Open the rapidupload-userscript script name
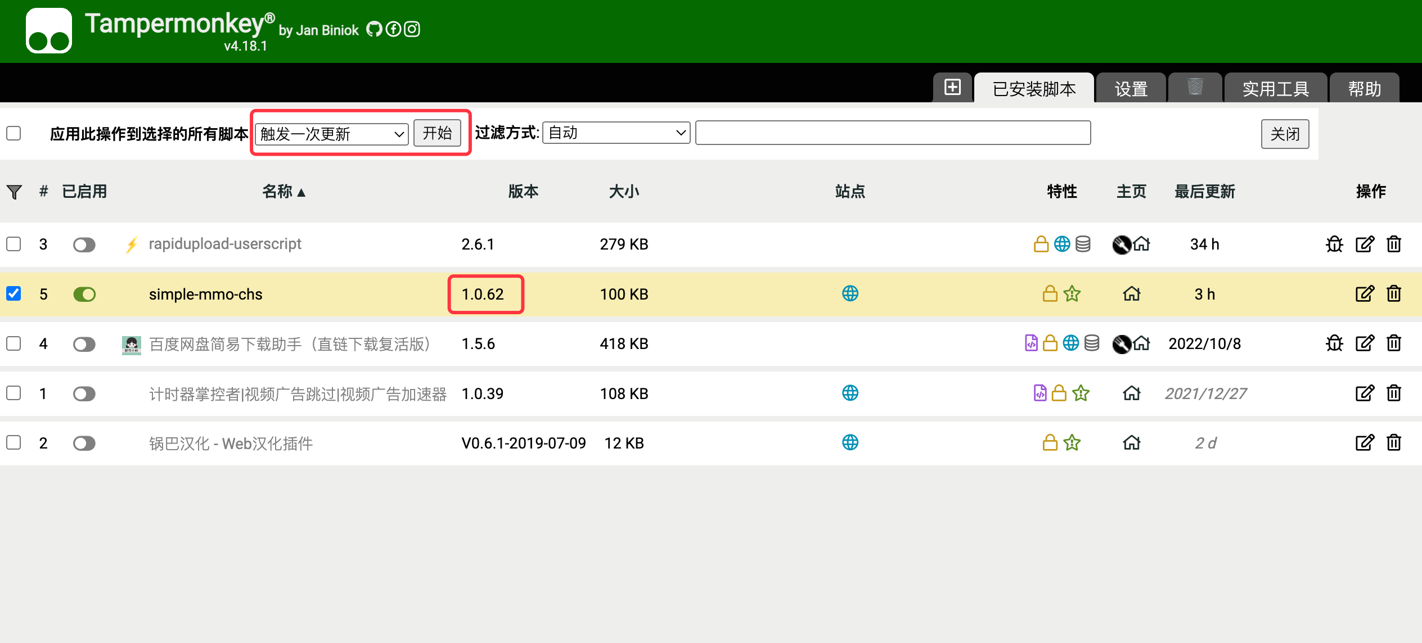The image size is (1422, 643). (225, 244)
